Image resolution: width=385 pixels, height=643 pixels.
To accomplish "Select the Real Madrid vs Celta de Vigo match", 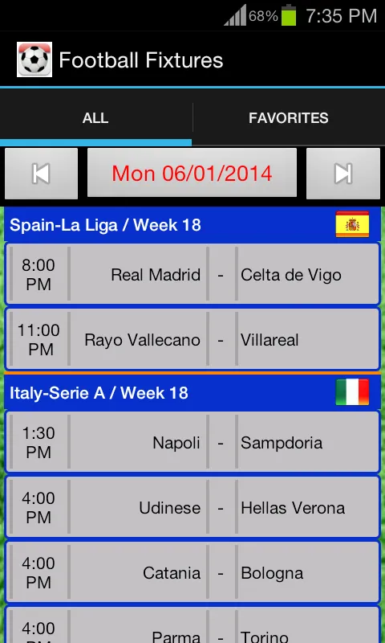I will (192, 274).
